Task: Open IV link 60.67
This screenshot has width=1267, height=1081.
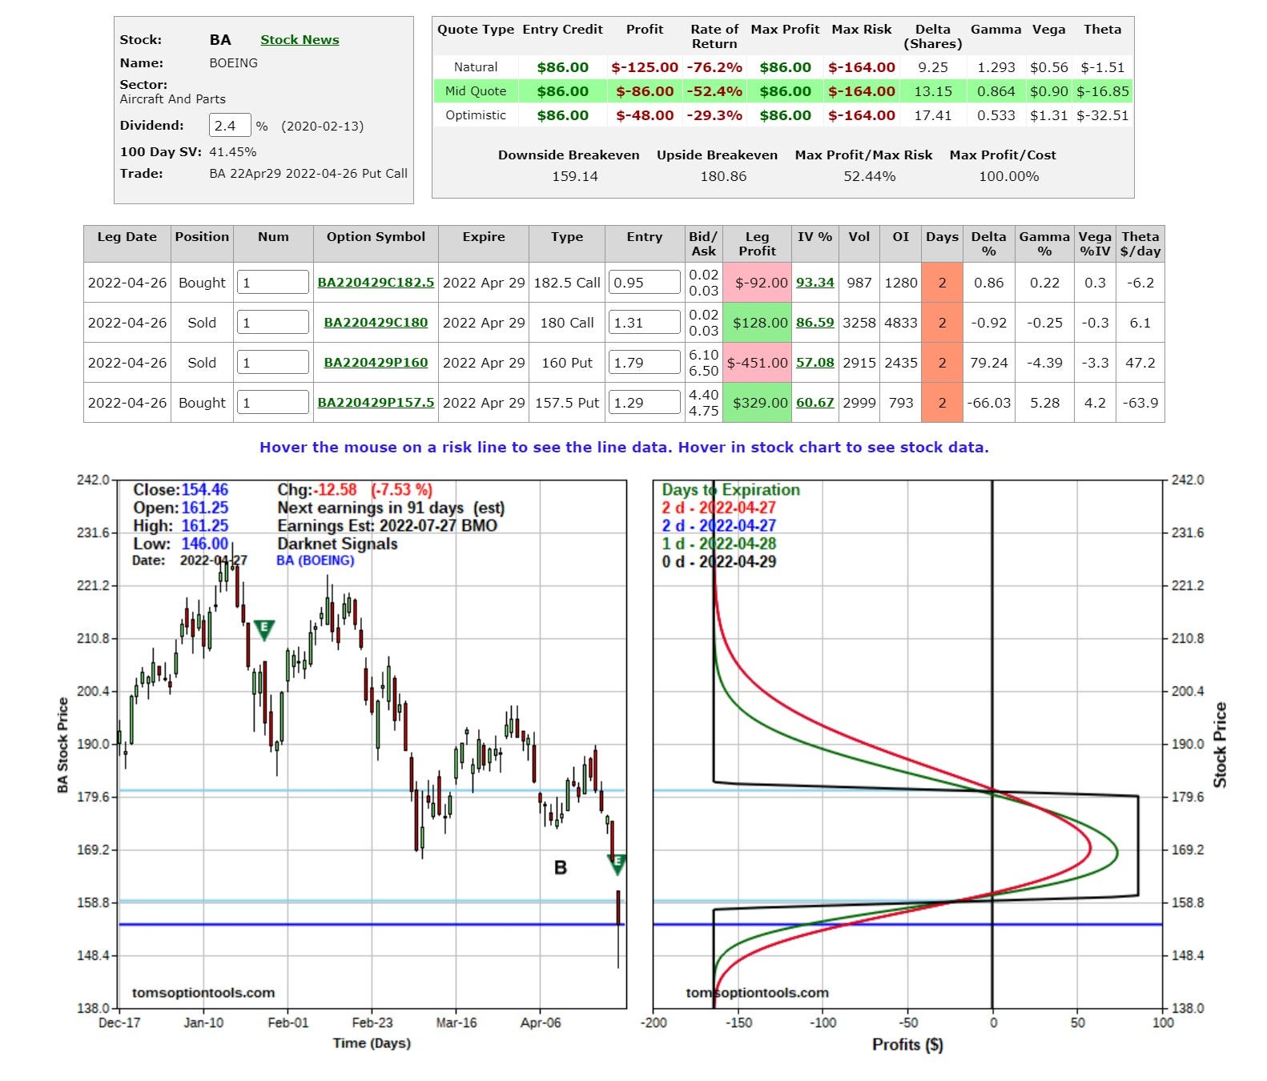Action: click(814, 403)
